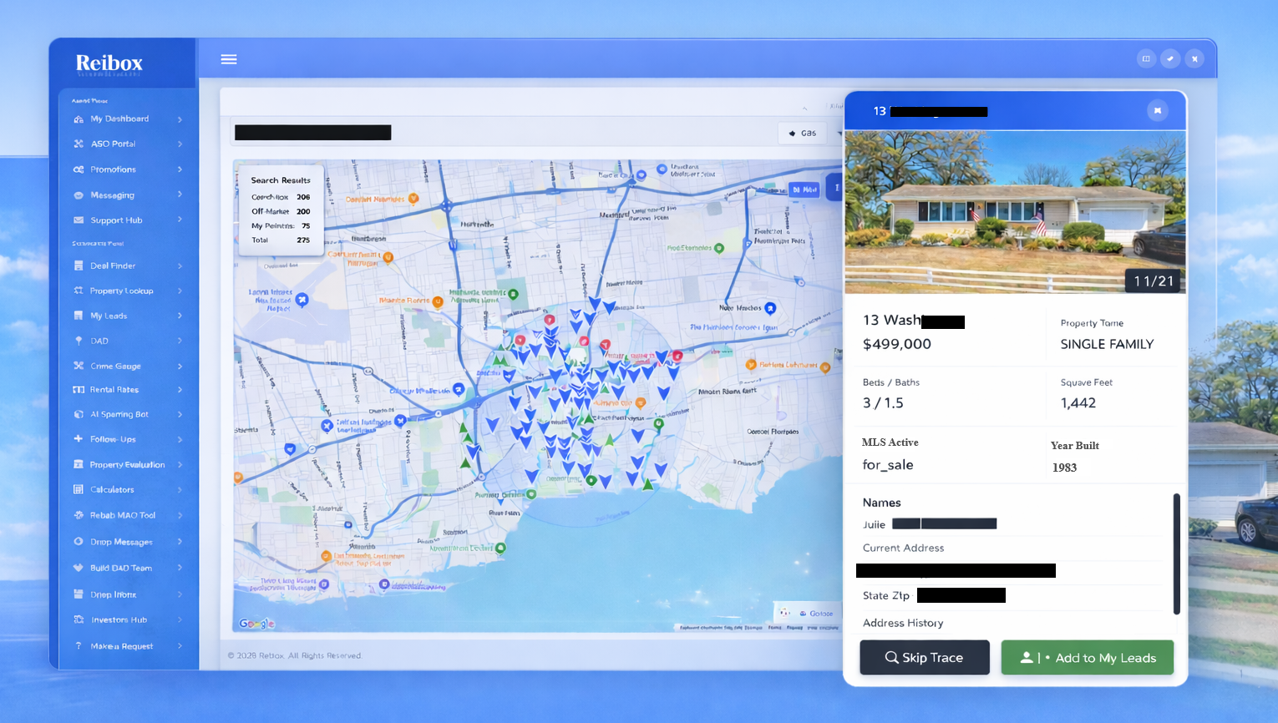Expand the Calculators chevron
1278x723 pixels.
tap(180, 490)
